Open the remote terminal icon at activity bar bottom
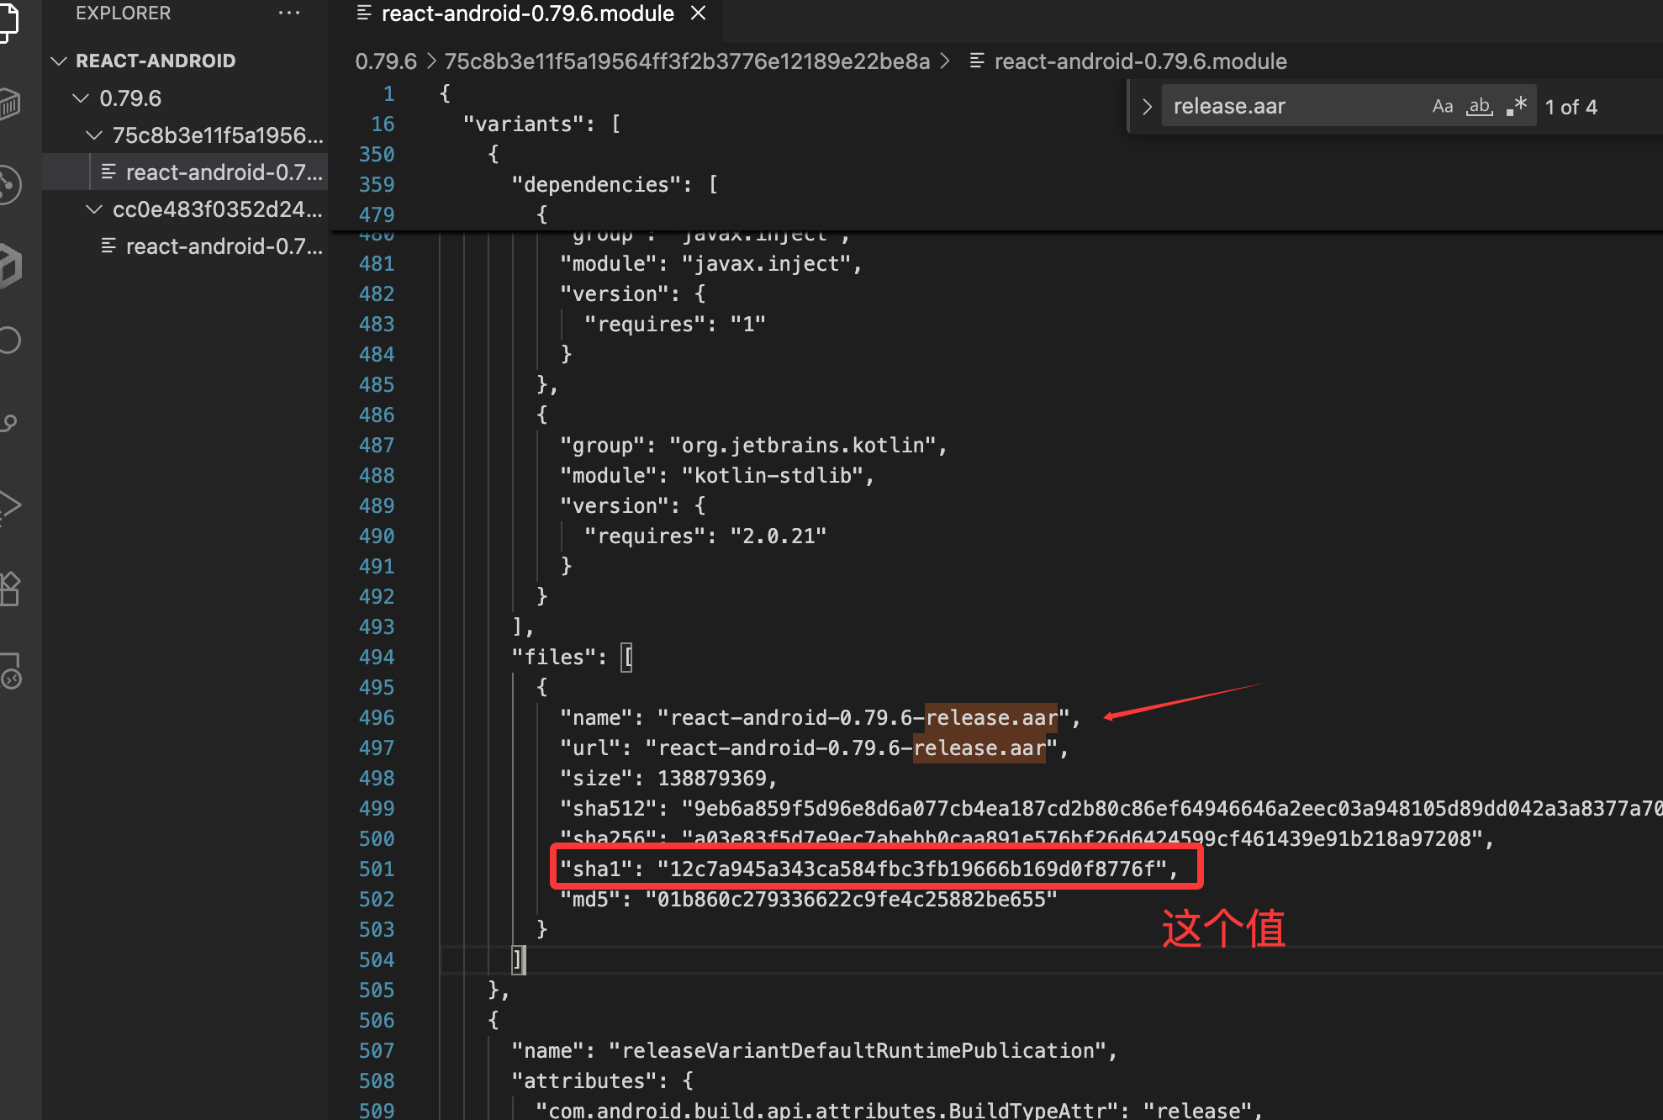 coord(10,673)
